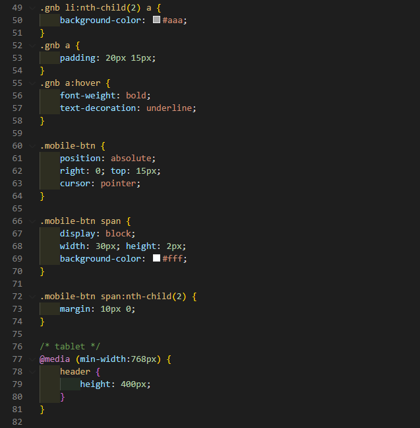Click '.mobile-btn span:nth-child(2)' selector
The height and width of the screenshot is (428, 420).
[x=113, y=297]
